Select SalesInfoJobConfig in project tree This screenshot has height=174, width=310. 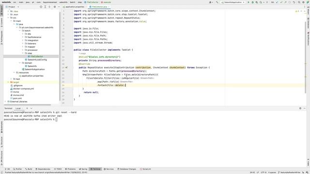click(x=37, y=59)
